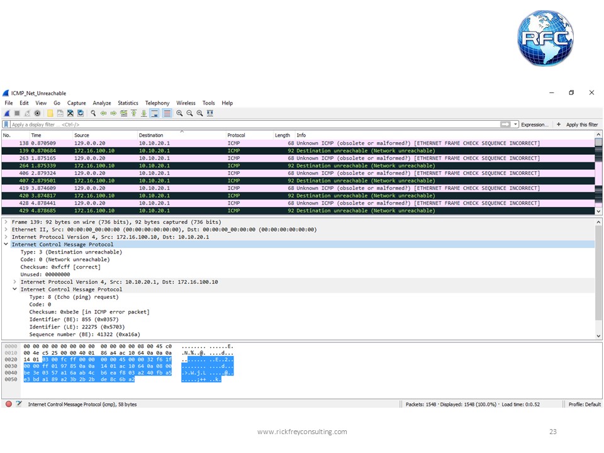Find a packet with magnifier icon
Image resolution: width=604 pixels, height=453 pixels.
(x=93, y=113)
